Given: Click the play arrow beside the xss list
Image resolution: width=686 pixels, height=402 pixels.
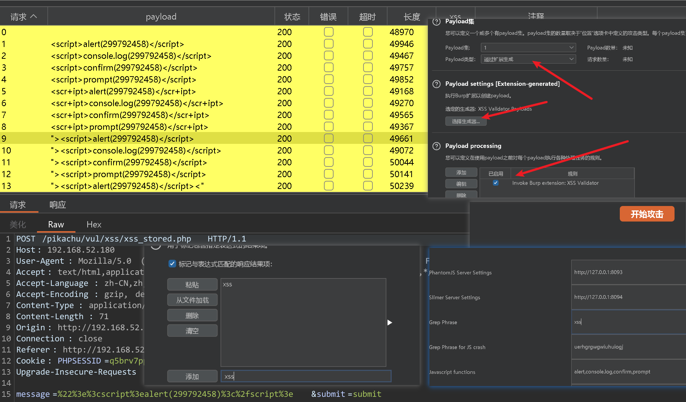Looking at the screenshot, I should point(389,322).
